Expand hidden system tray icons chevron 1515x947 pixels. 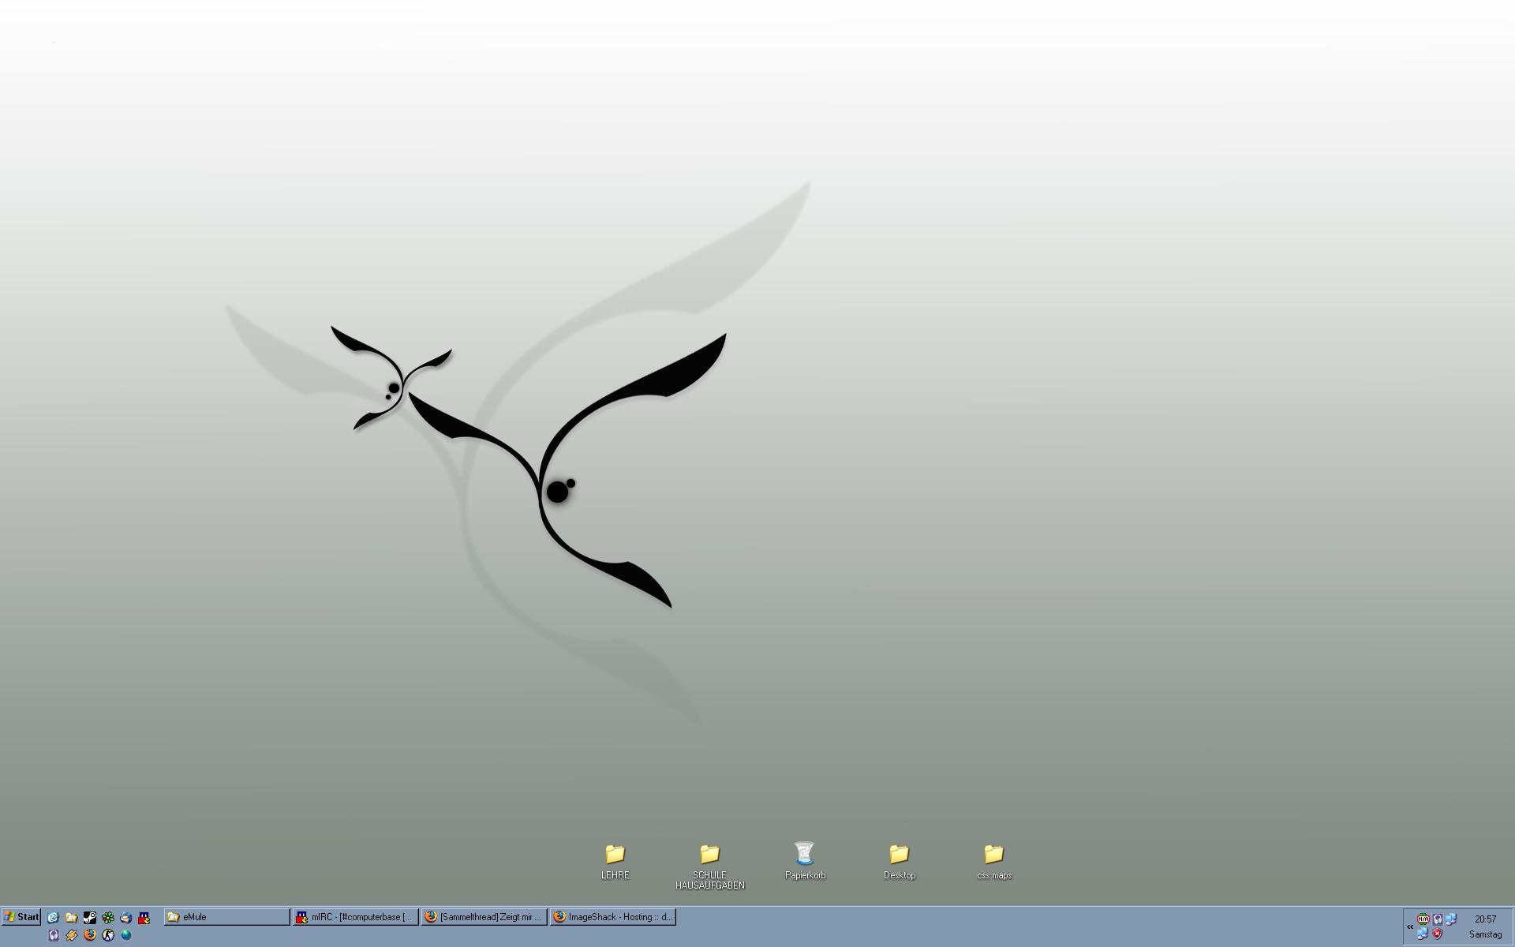(x=1410, y=927)
